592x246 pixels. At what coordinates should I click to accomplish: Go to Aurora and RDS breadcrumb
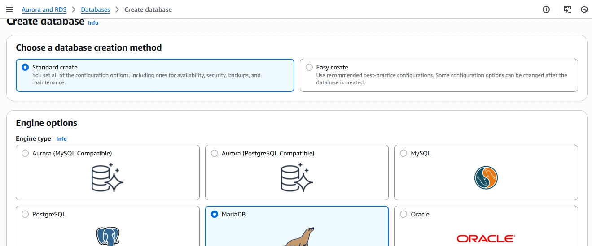click(44, 9)
